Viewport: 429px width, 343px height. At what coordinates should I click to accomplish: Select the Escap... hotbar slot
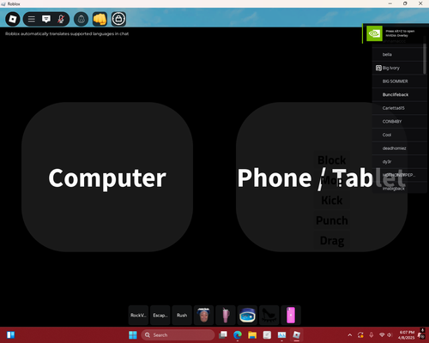[x=160, y=315]
